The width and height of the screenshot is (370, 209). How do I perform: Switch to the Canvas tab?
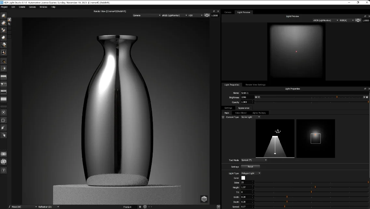(x=228, y=12)
